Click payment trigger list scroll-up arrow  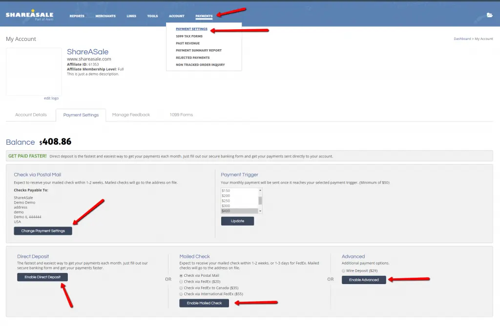click(260, 191)
